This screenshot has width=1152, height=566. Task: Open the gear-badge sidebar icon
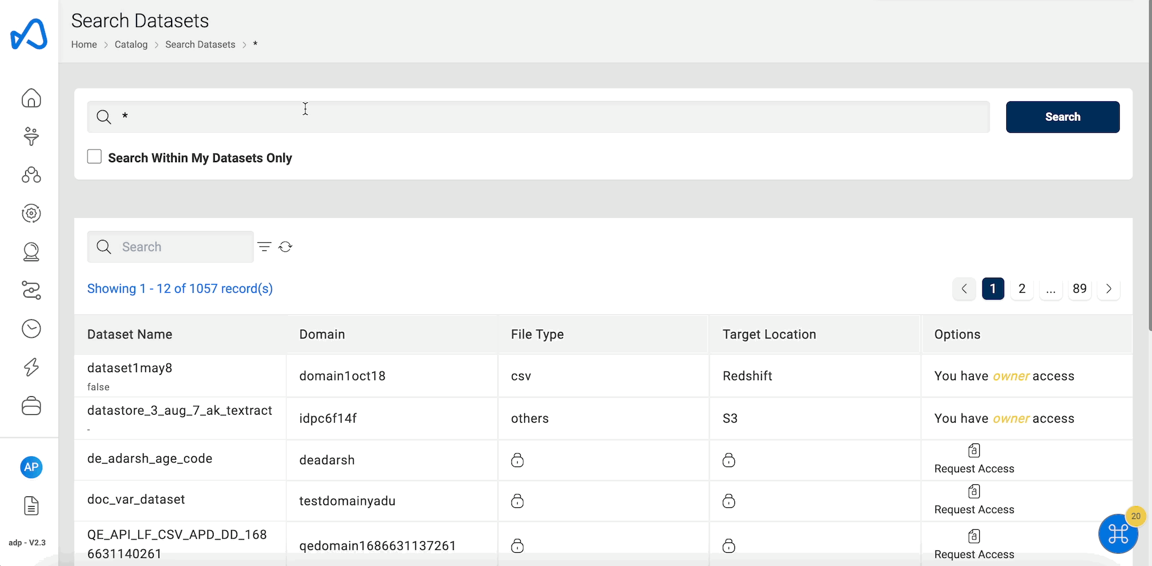tap(31, 213)
